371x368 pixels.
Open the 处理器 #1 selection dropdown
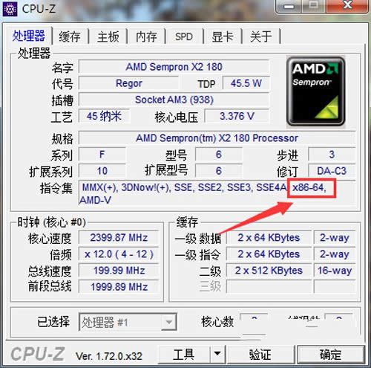[x=128, y=322]
